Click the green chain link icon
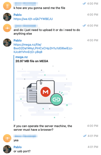This screenshot has height=155, width=101. click(56, 99)
